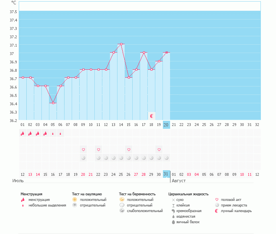Screen dimensions: 276x234
Task: Click the Август month label
Action: pyautogui.click(x=178, y=181)
